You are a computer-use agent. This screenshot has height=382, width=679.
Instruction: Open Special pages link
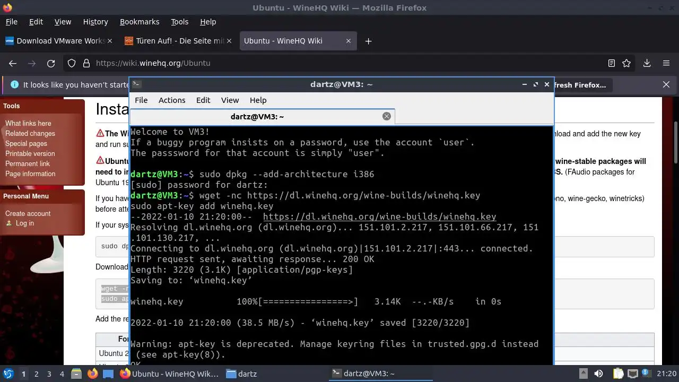[26, 143]
